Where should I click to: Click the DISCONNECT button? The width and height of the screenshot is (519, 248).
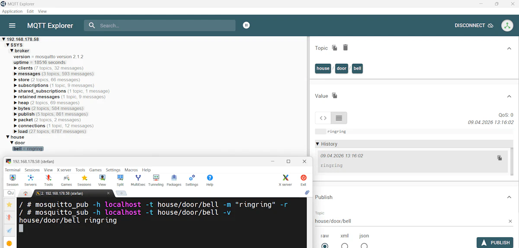tap(474, 25)
